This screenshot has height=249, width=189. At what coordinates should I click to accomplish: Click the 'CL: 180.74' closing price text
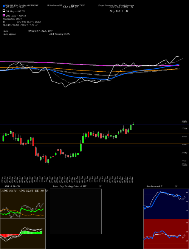click(x=70, y=7)
